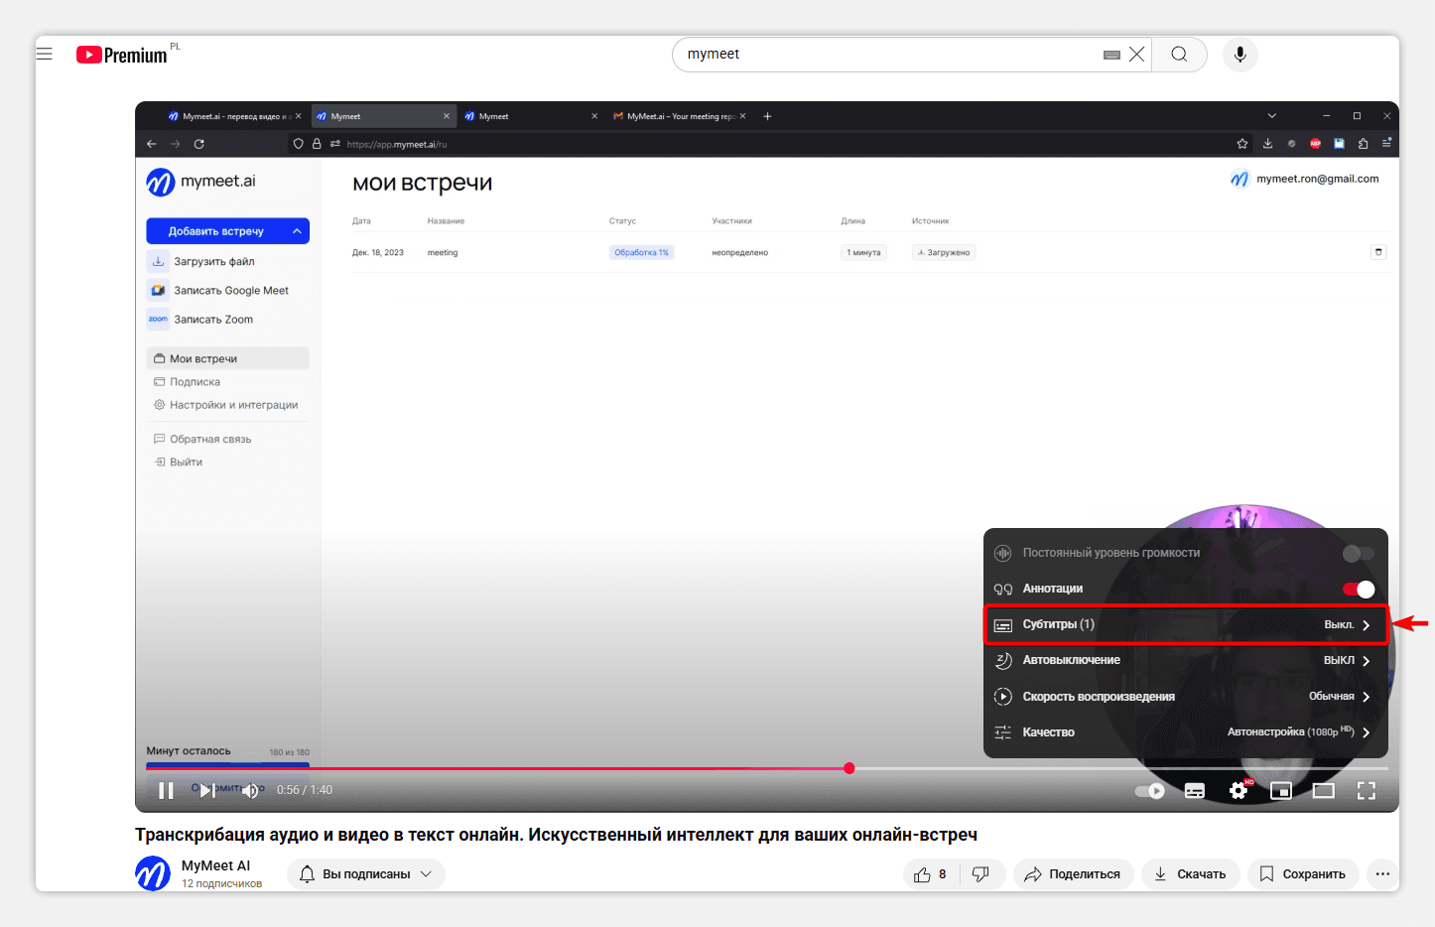Open the virtual keyboard in search box
The width and height of the screenshot is (1435, 927).
pyautogui.click(x=1111, y=55)
